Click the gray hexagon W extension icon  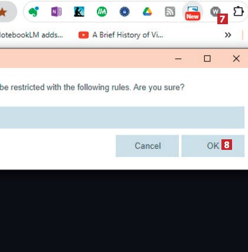pyautogui.click(x=216, y=12)
